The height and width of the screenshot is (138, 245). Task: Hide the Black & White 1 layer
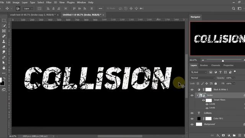pos(192,90)
